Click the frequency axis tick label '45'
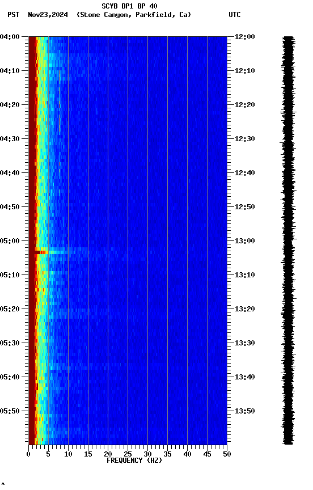 click(x=207, y=454)
